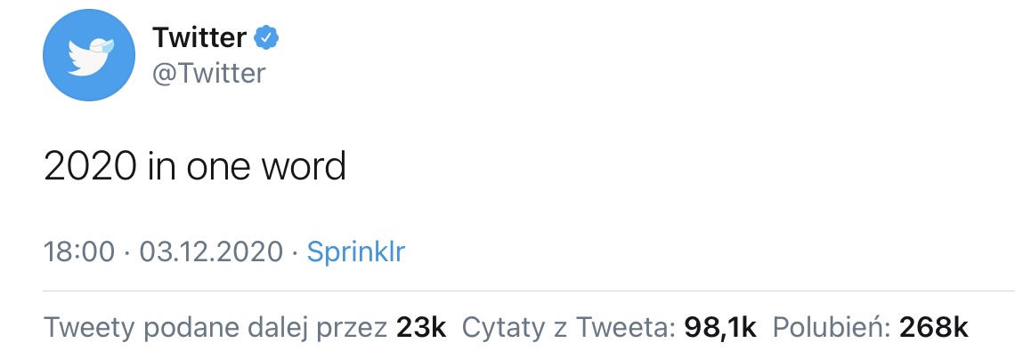This screenshot has height=351, width=1015.
Task: Open the Sprinklr source link
Action: 355,251
